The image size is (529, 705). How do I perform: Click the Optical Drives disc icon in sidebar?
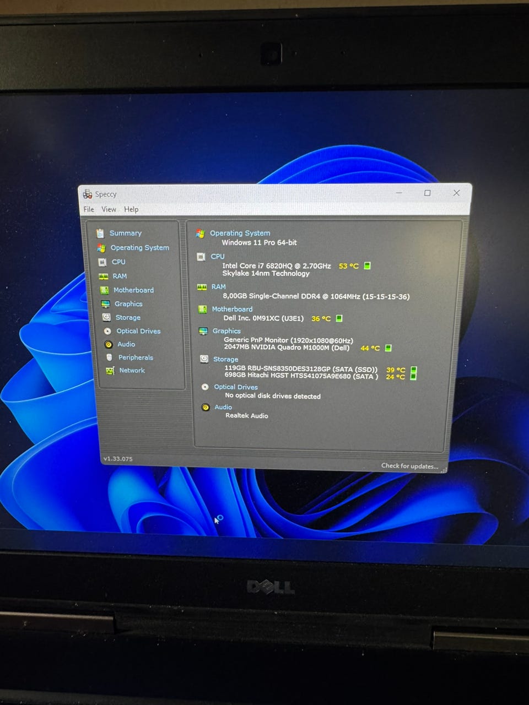(x=107, y=331)
